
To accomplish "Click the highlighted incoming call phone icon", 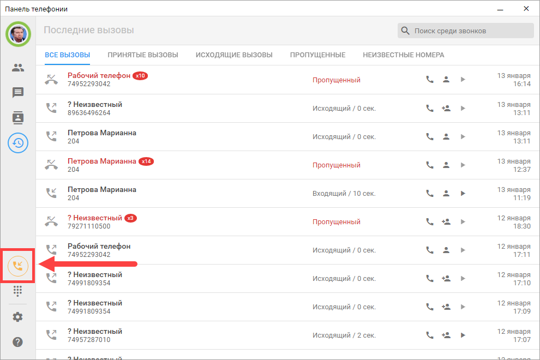I will (18, 266).
